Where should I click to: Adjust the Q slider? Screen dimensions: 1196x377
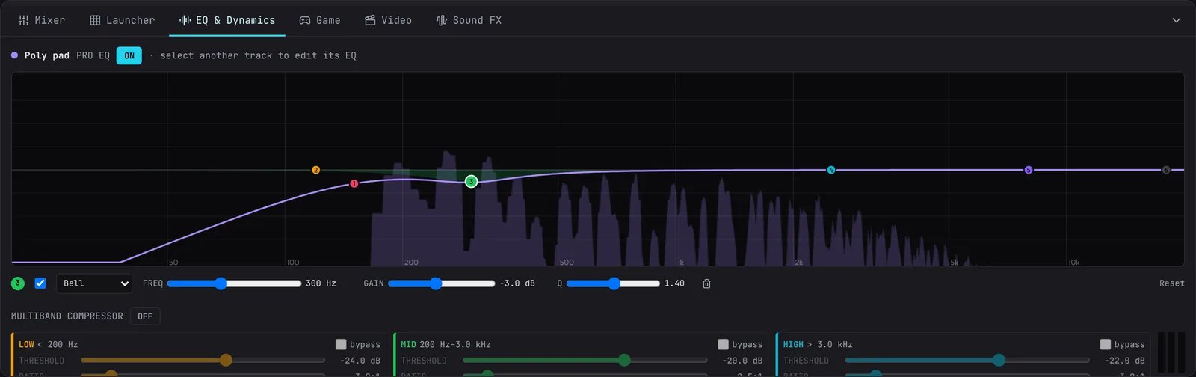[x=613, y=283]
